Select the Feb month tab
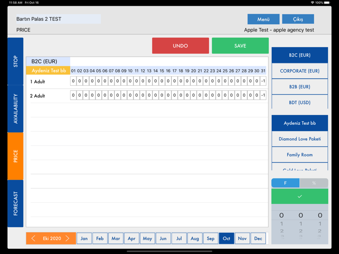This screenshot has width=339, height=254. pyautogui.click(x=100, y=239)
